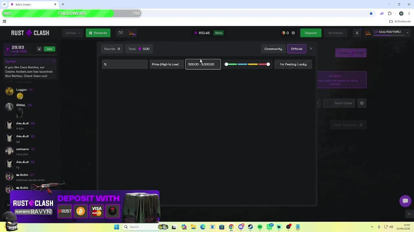Open the live support chat bubble
Viewport: 414px width, 232px height.
click(x=405, y=201)
